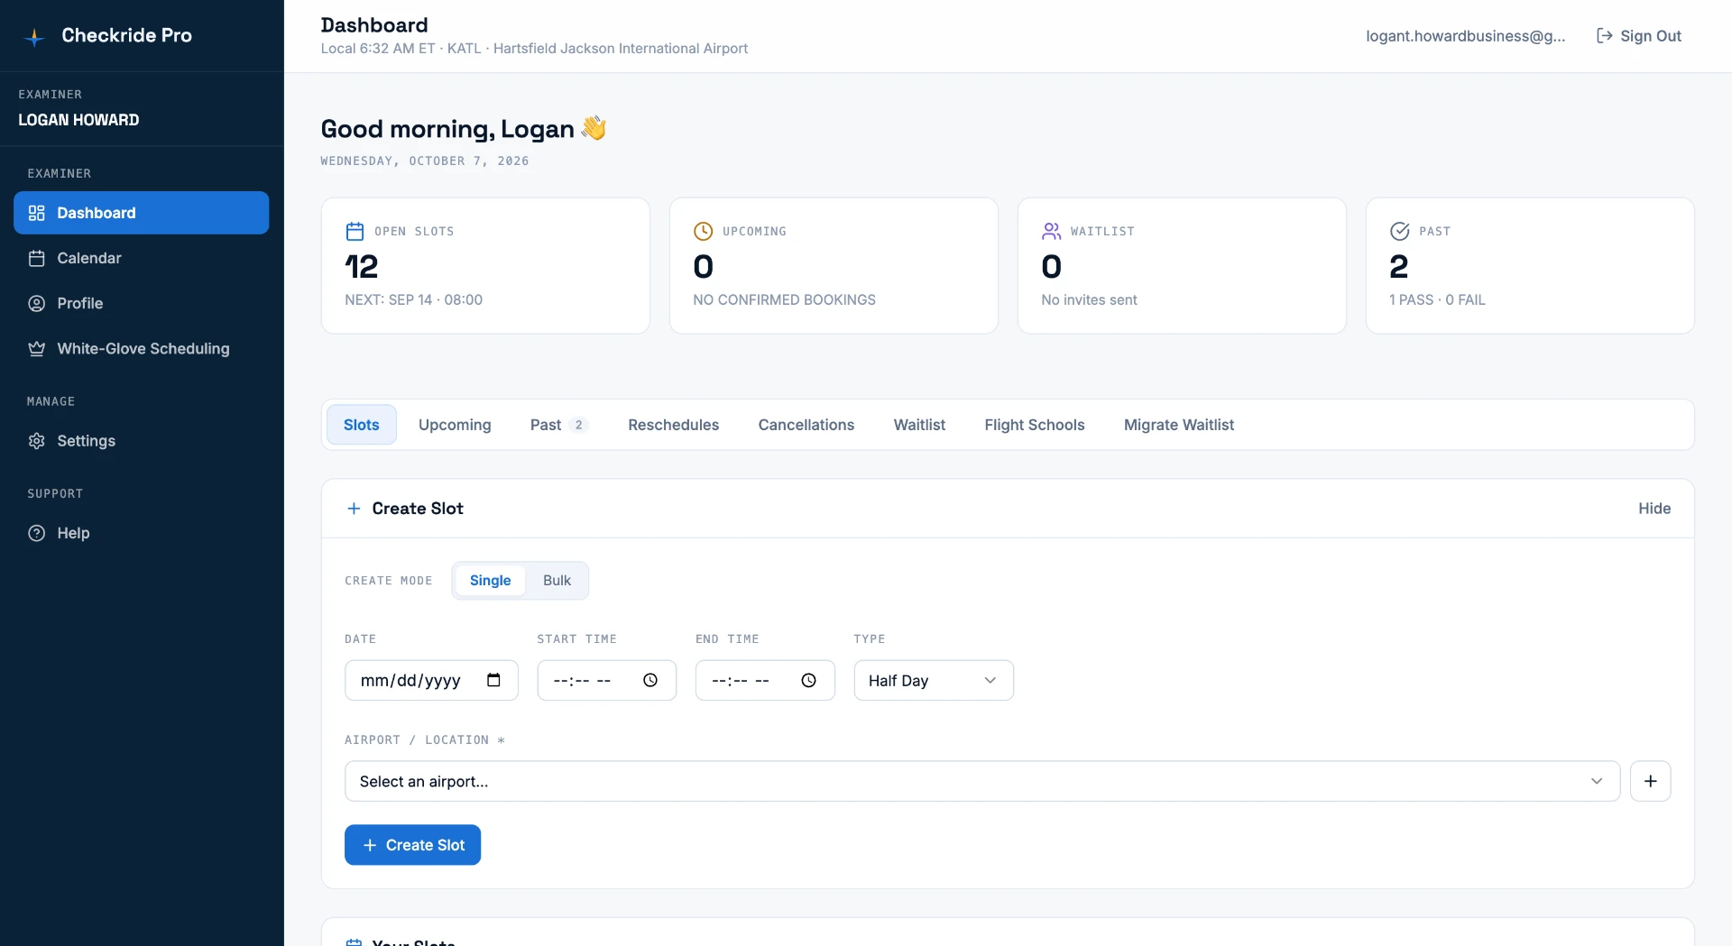Expand the Select an airport dropdown

982,781
